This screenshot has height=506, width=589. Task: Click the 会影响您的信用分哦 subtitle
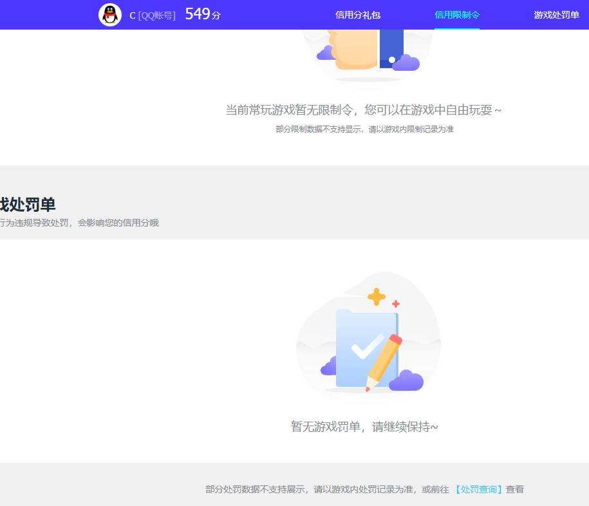tap(118, 223)
